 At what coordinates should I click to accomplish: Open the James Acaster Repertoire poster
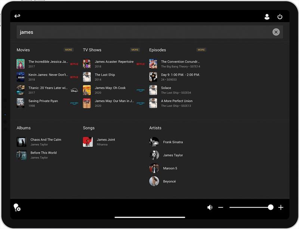(x=87, y=64)
